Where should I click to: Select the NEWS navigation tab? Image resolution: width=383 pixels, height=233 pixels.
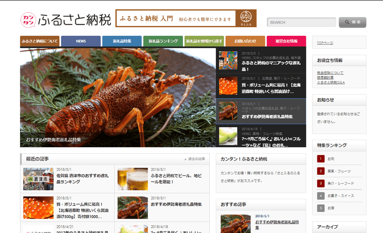point(81,41)
